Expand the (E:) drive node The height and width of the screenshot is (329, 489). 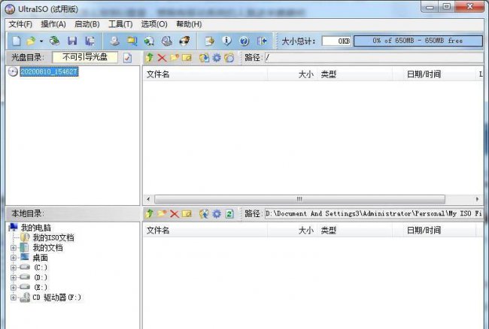pos(14,287)
